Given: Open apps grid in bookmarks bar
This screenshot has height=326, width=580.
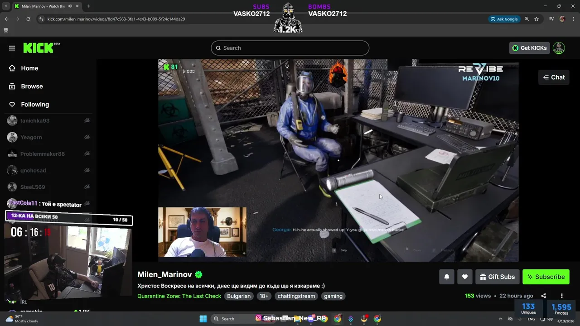Looking at the screenshot, I should (6, 30).
